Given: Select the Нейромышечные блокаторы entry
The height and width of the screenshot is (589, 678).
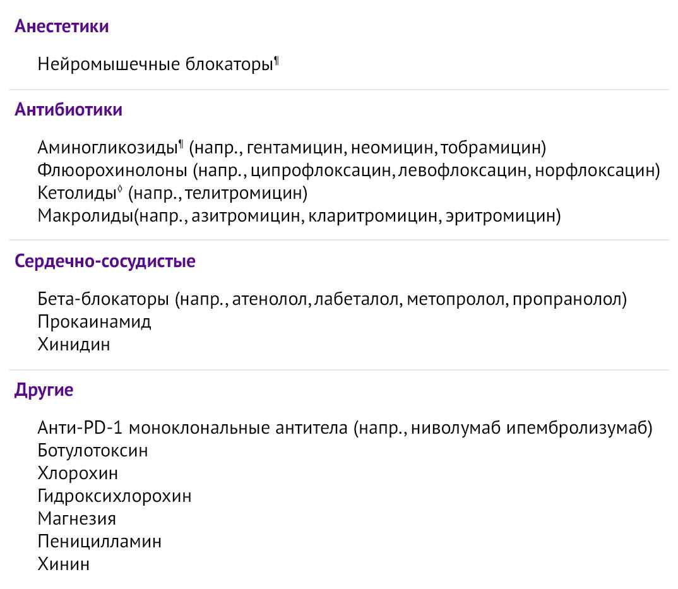Looking at the screenshot, I should pos(155,64).
